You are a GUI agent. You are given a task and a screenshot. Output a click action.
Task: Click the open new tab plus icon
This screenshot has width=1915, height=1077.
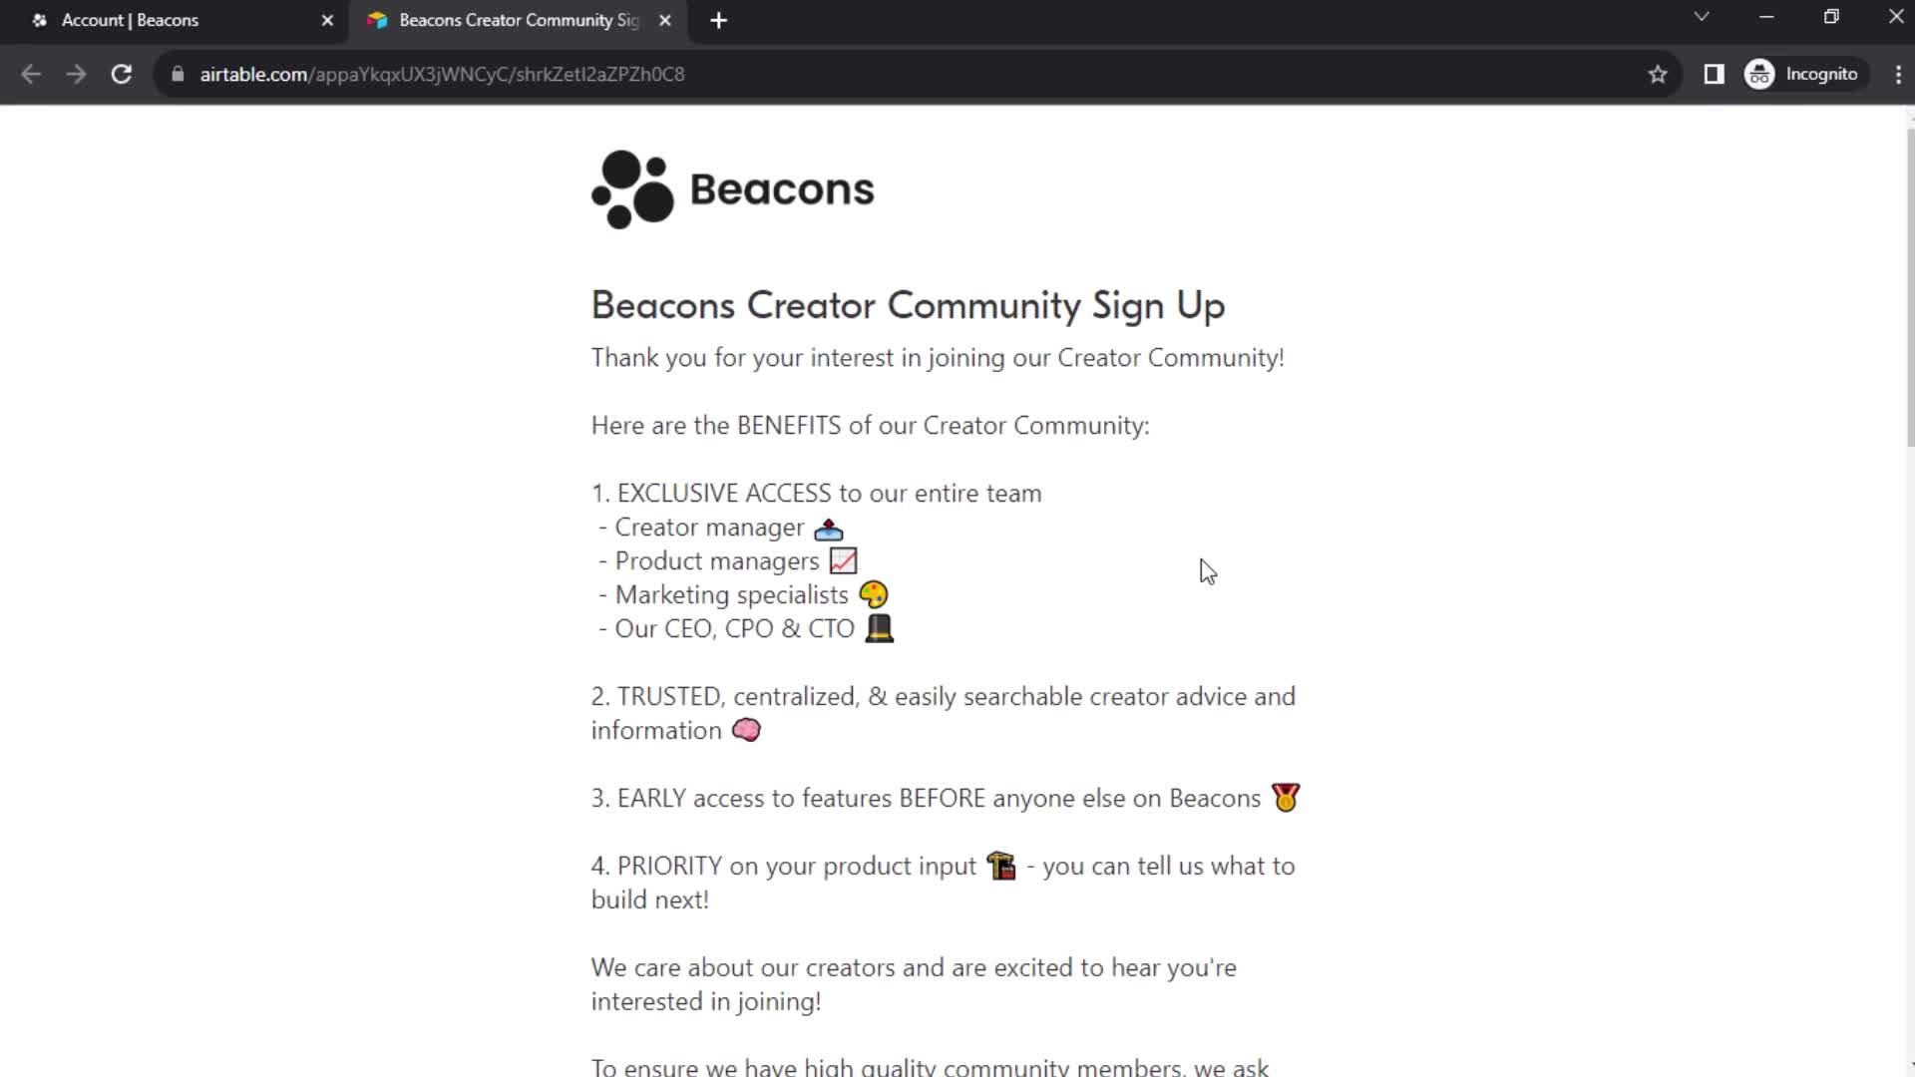(719, 20)
